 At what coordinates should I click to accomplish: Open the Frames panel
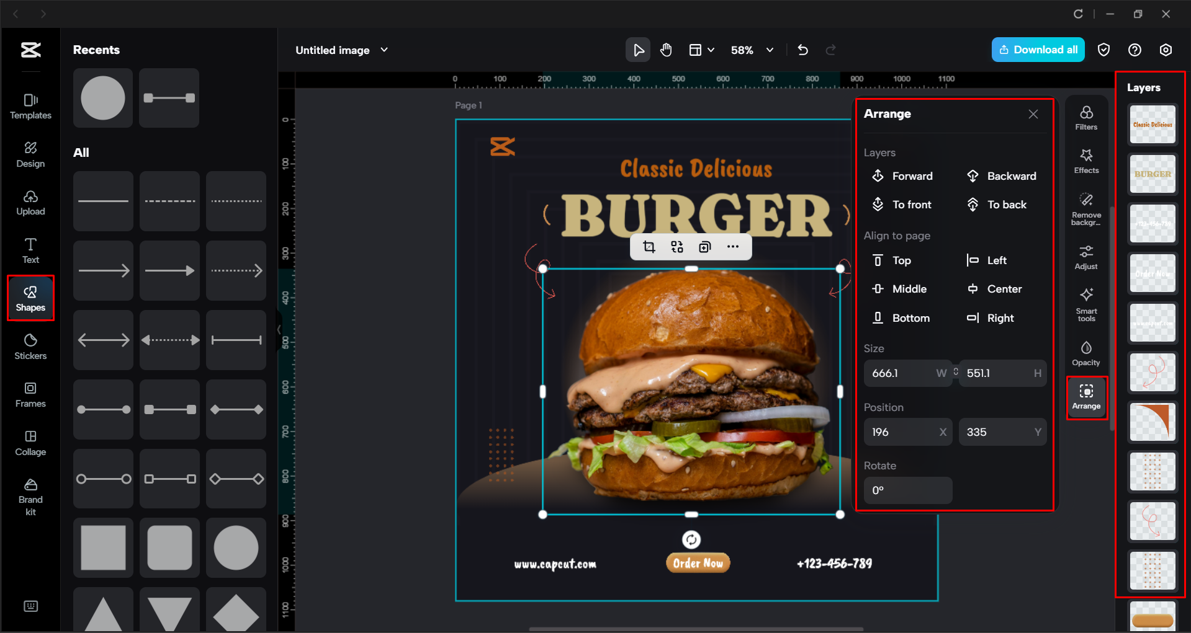[30, 394]
